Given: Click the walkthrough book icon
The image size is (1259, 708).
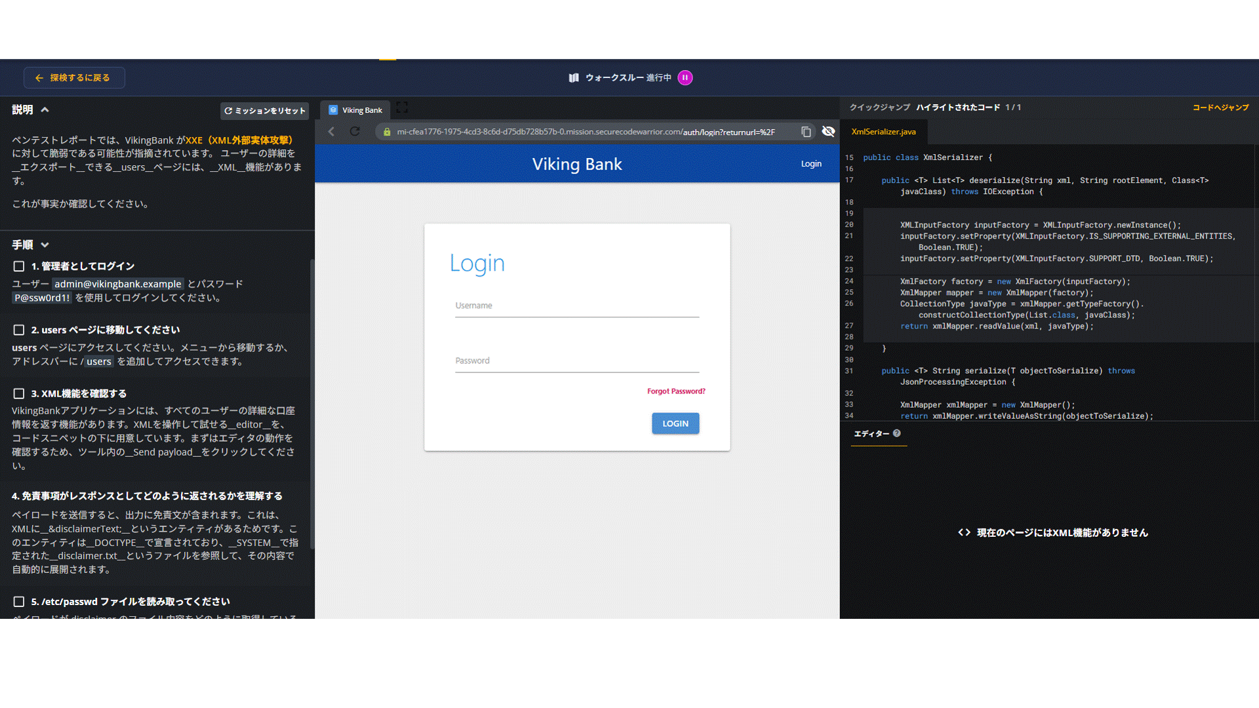Looking at the screenshot, I should point(574,77).
